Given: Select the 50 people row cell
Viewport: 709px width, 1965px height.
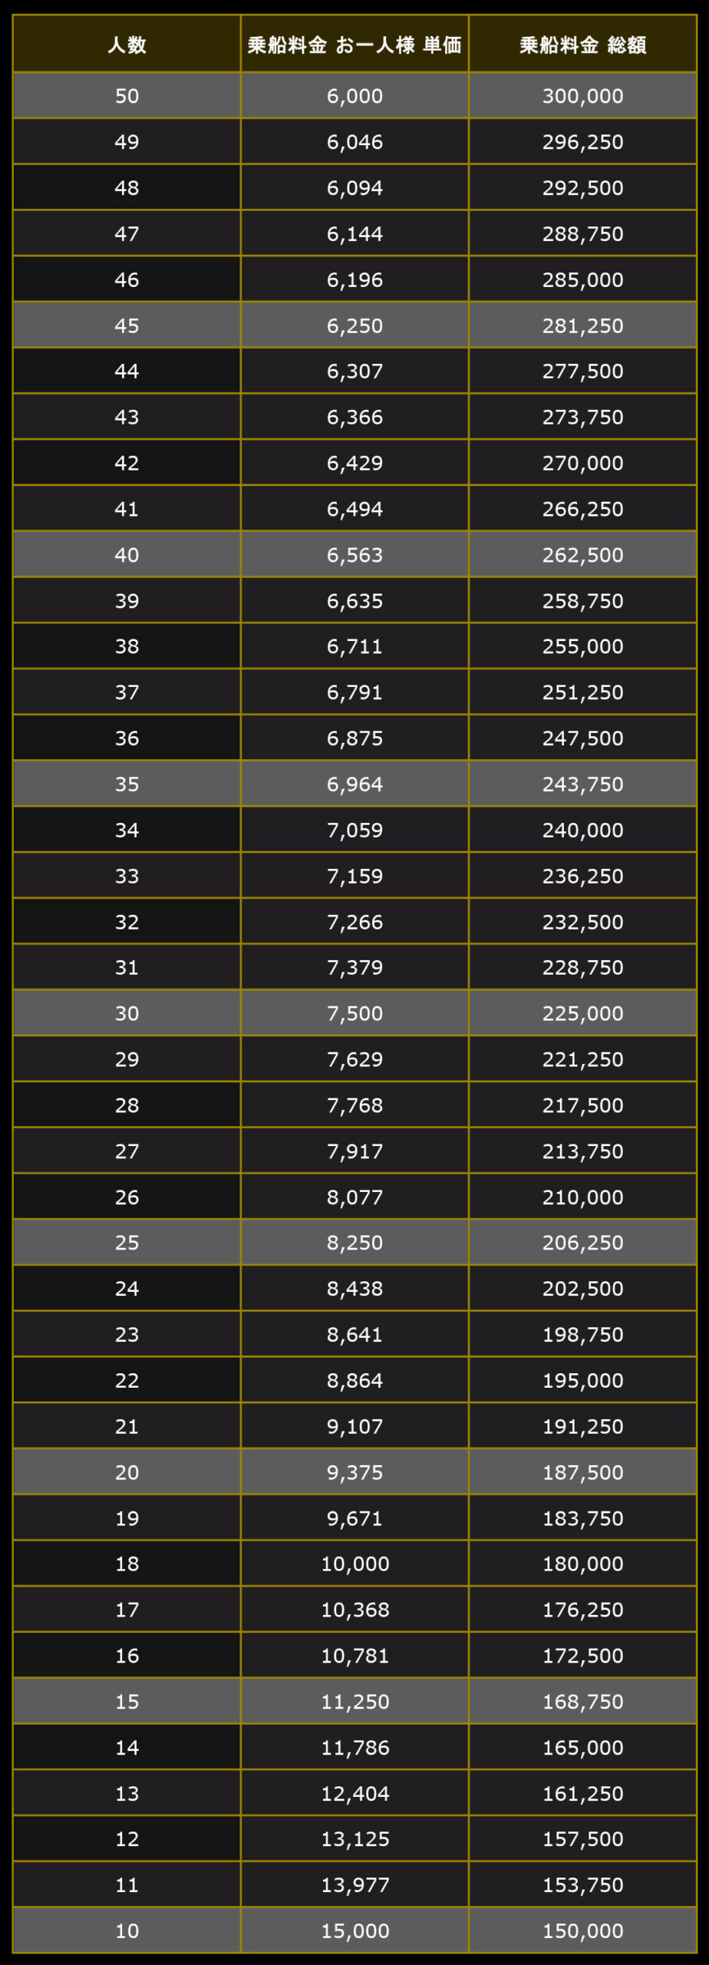Looking at the screenshot, I should click(x=127, y=96).
